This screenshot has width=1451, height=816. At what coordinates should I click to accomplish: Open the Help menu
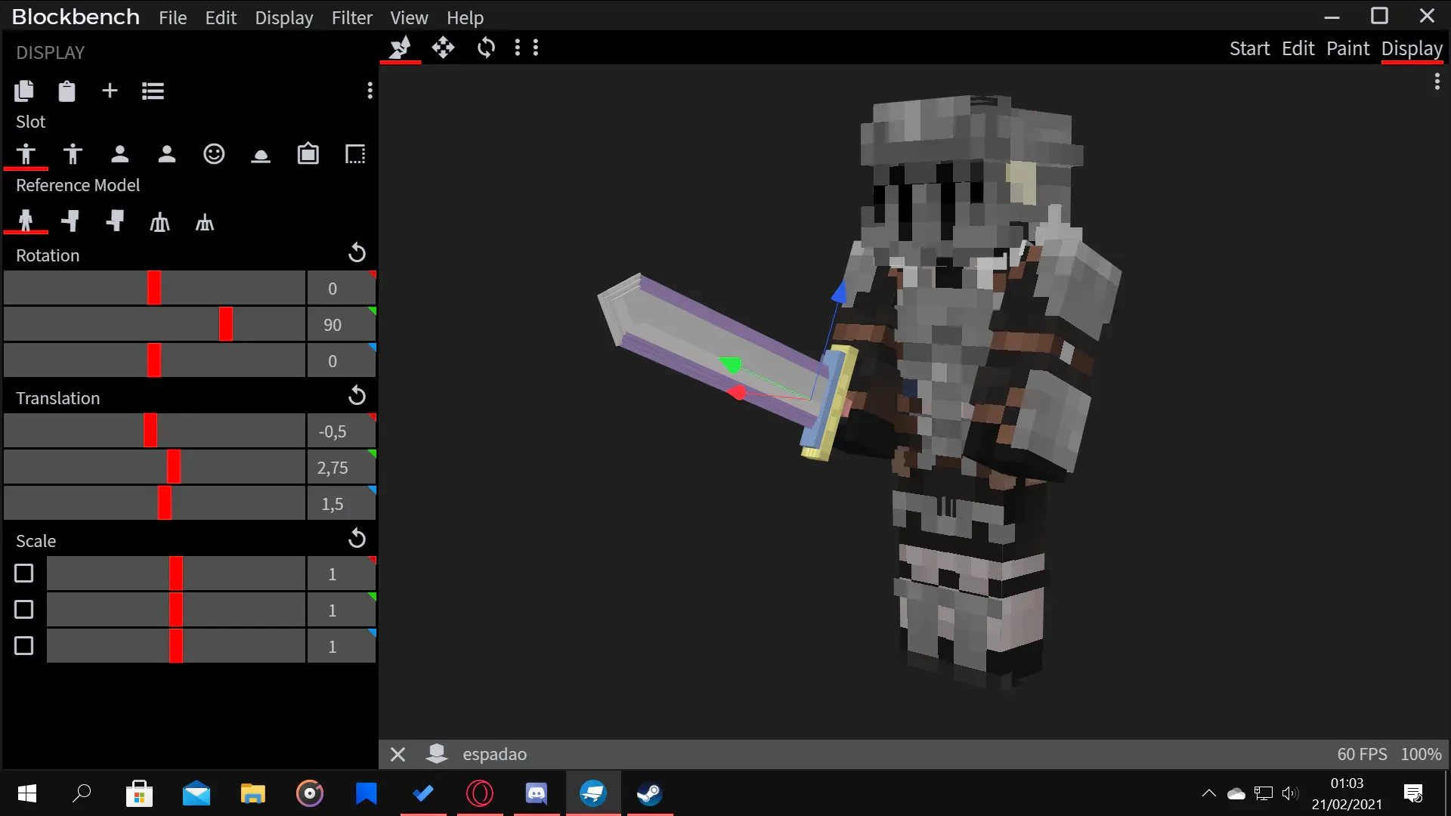pyautogui.click(x=465, y=17)
